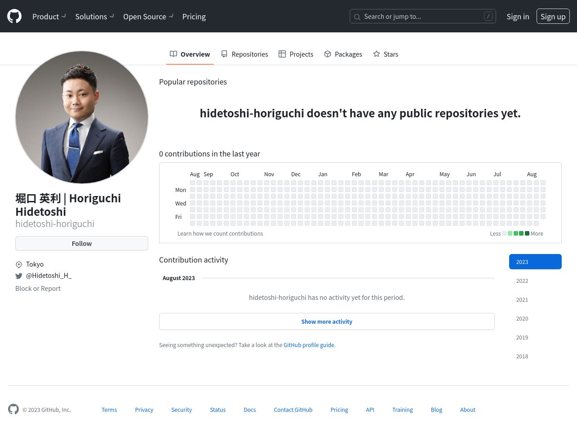Viewport: 577px width, 437px height.
Task: Click the GitHub logo in header
Action: [14, 16]
